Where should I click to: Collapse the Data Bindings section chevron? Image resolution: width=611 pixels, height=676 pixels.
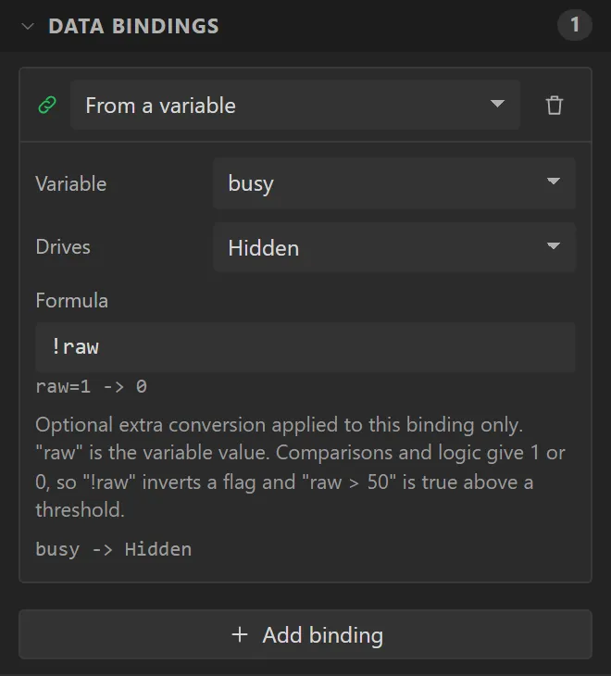pyautogui.click(x=28, y=26)
